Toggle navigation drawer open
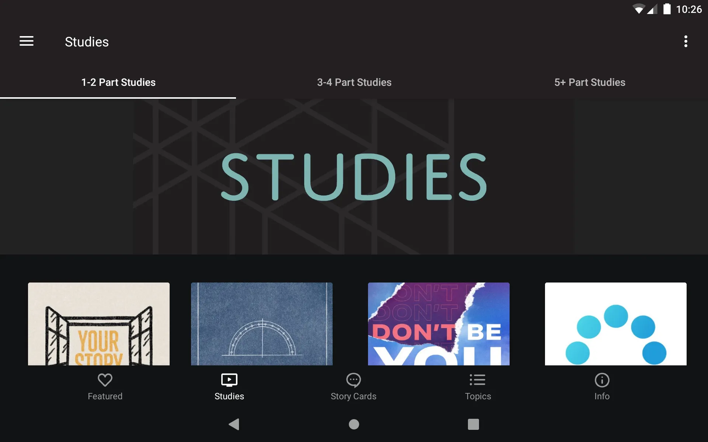Image resolution: width=708 pixels, height=442 pixels. tap(27, 42)
